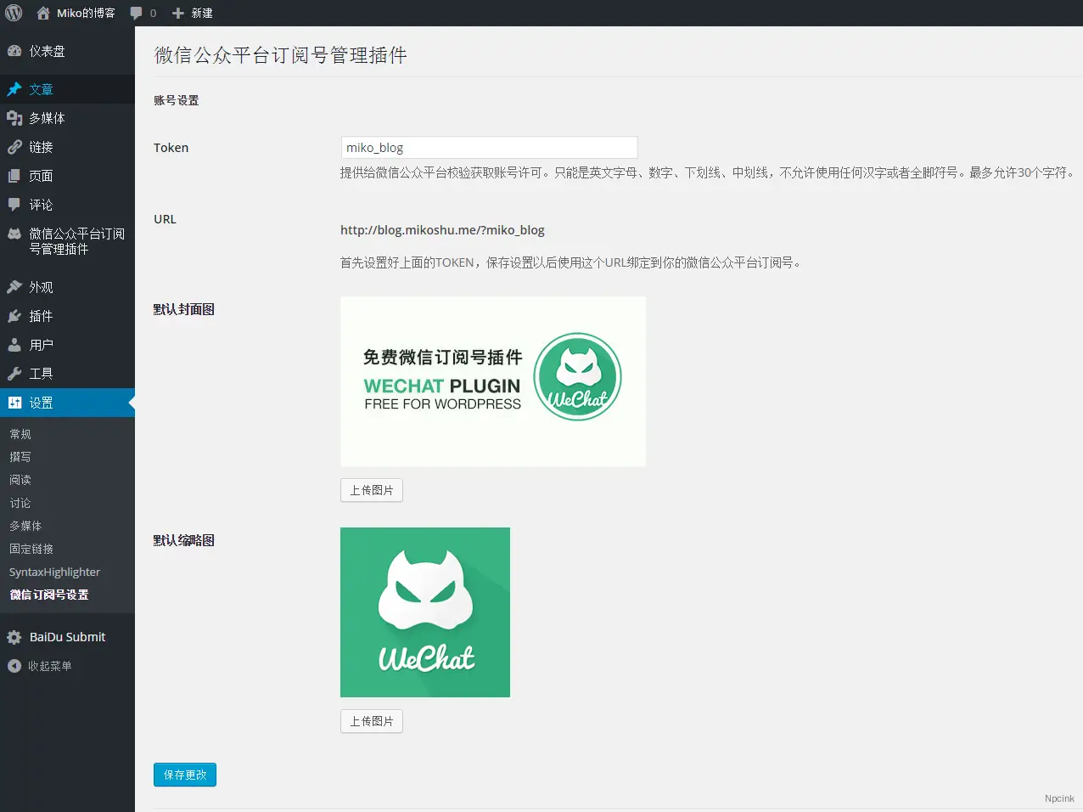
Task: Click the 文章 pushpin icon
Action: (x=14, y=89)
